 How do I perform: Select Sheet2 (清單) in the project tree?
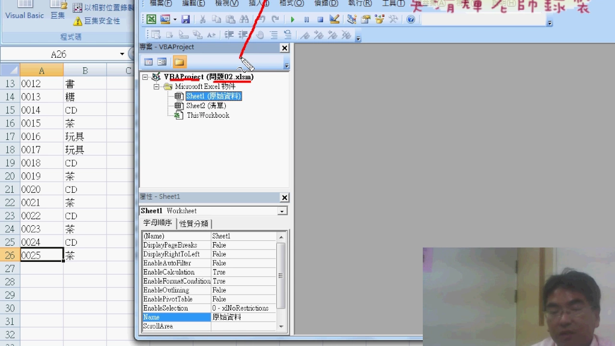coord(206,106)
